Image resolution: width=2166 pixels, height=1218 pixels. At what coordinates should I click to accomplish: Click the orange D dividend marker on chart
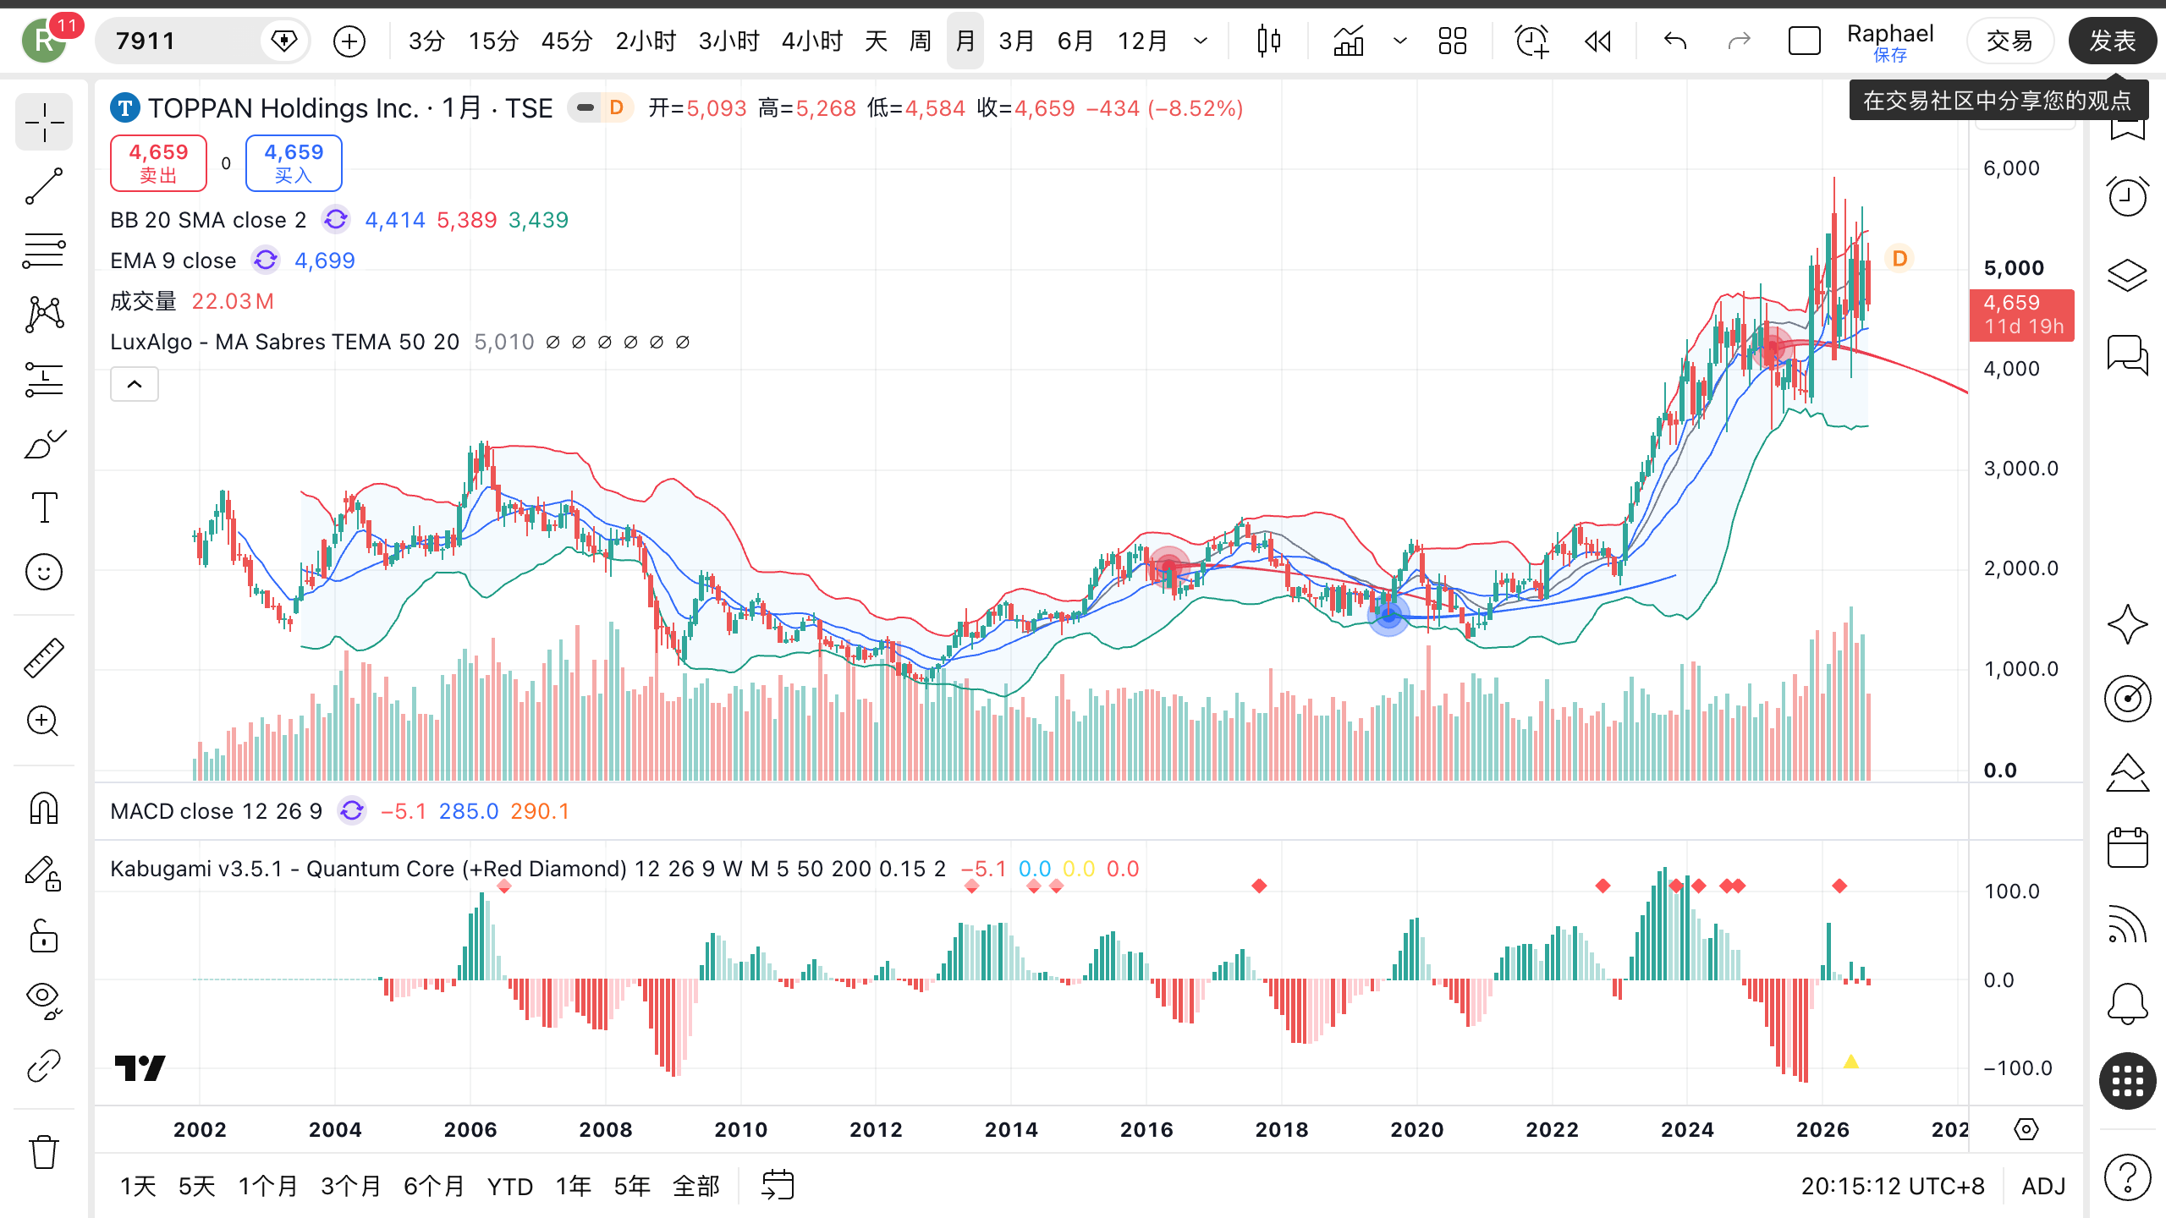coord(1899,258)
